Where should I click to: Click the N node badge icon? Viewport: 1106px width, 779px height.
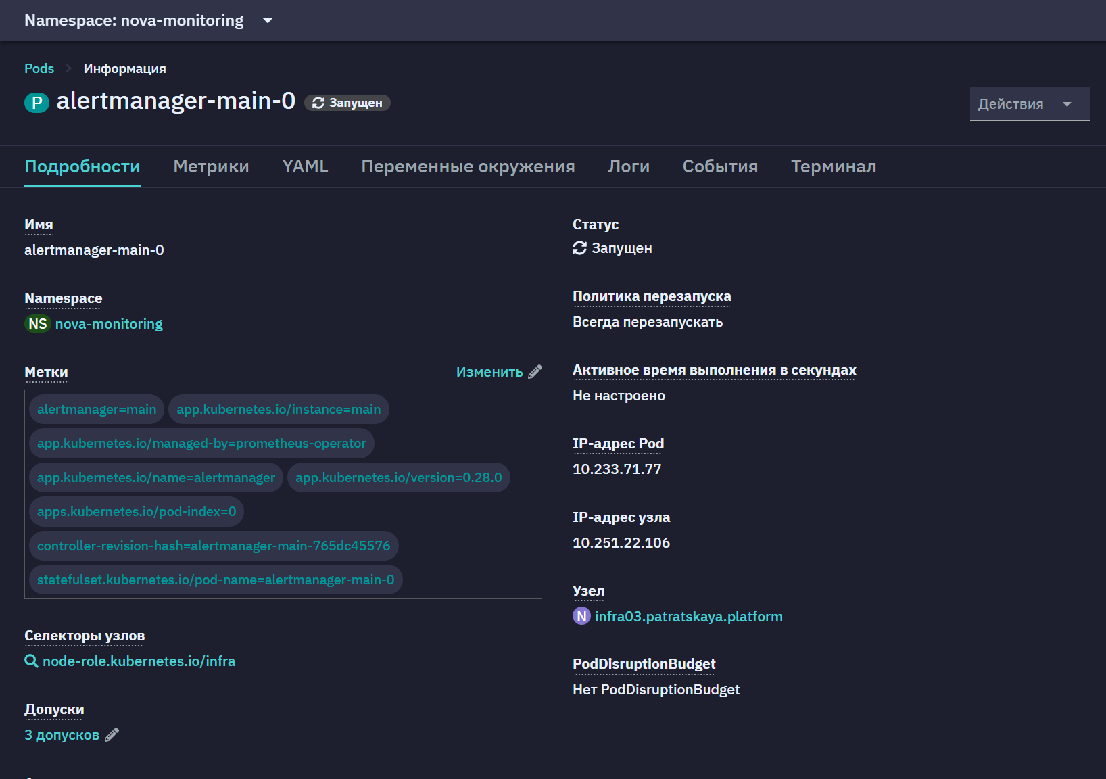[x=581, y=616]
